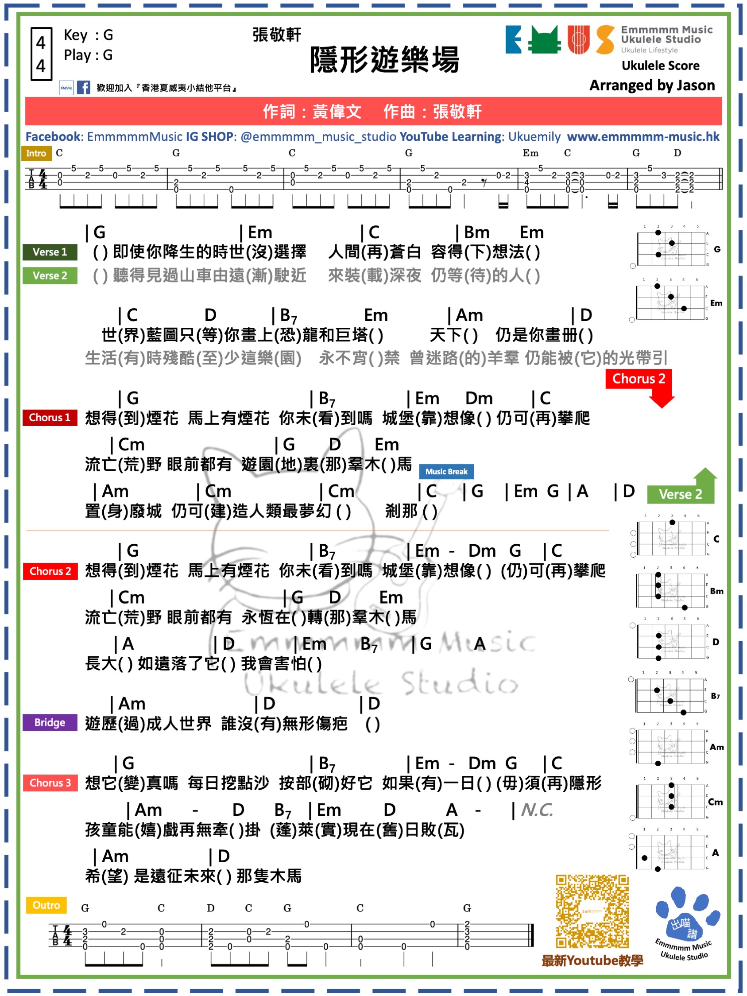This screenshot has width=747, height=996.
Task: Click the N.C. marking in Chorus 3
Action: tap(536, 810)
